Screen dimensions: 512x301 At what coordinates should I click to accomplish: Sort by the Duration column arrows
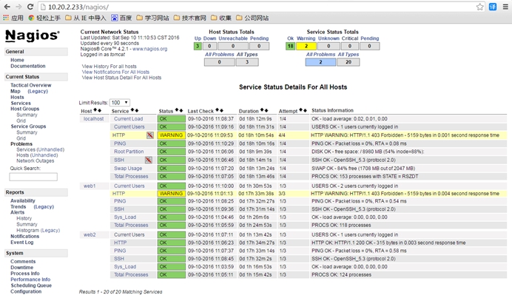coord(264,111)
